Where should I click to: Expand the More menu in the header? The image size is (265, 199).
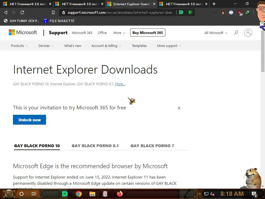pyautogui.click(x=119, y=33)
